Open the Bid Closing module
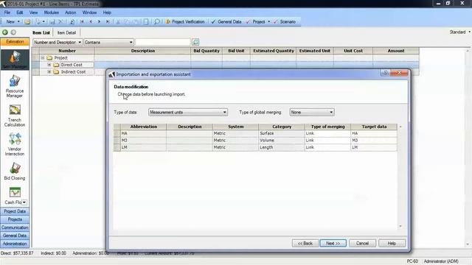The height and width of the screenshot is (265, 472). tap(15, 172)
